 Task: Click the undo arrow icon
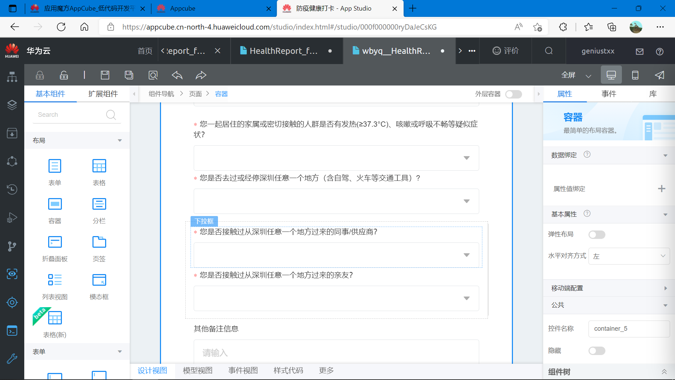(x=177, y=75)
